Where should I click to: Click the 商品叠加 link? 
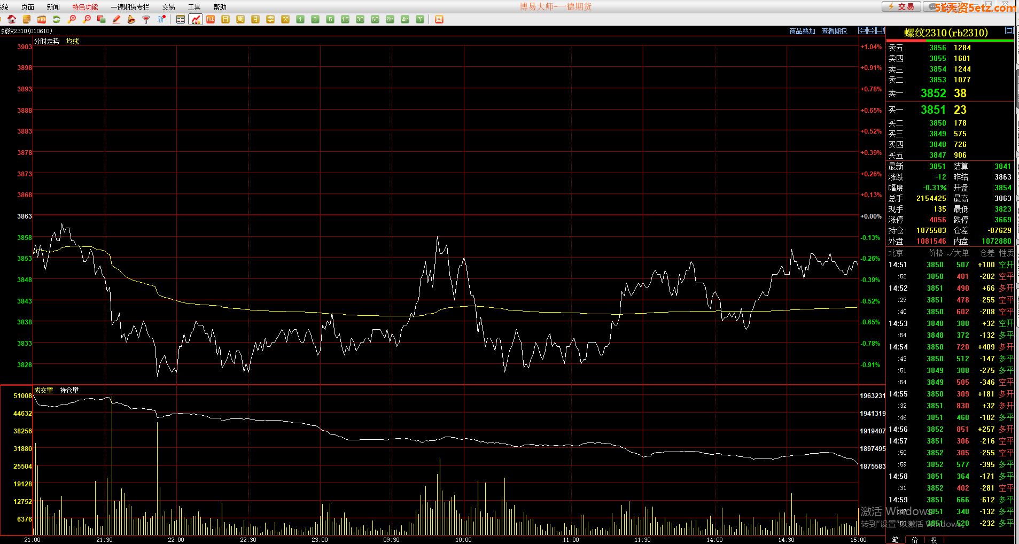[802, 31]
